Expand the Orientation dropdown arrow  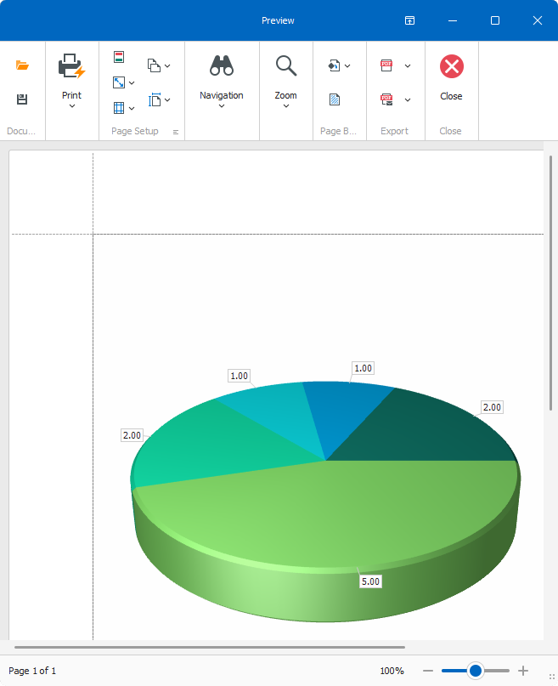[167, 66]
